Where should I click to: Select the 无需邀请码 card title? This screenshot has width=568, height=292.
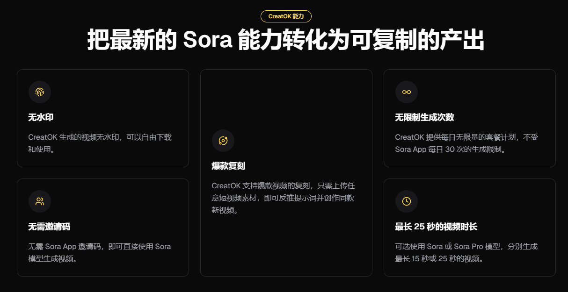tap(49, 227)
